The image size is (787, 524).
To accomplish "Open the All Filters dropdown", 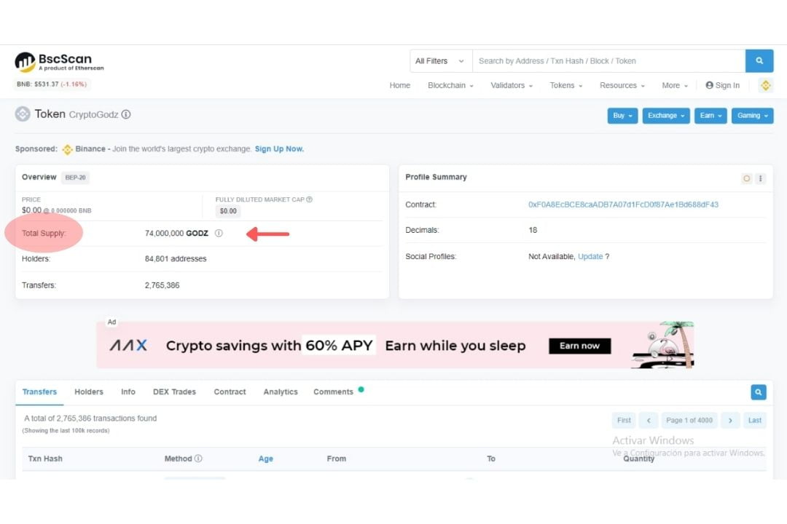I will coord(441,60).
